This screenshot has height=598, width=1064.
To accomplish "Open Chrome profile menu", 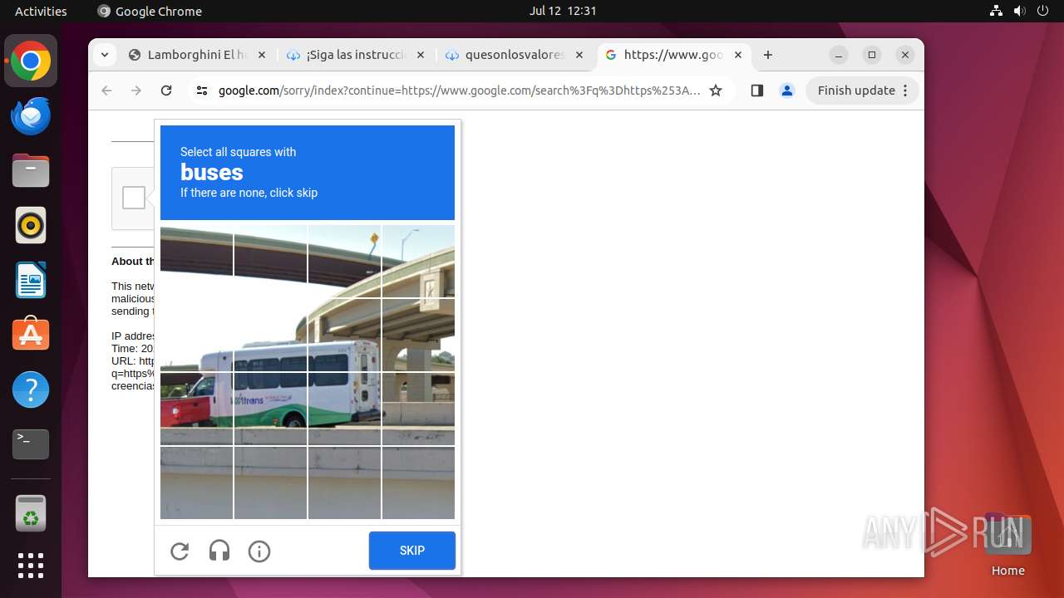I will click(787, 91).
